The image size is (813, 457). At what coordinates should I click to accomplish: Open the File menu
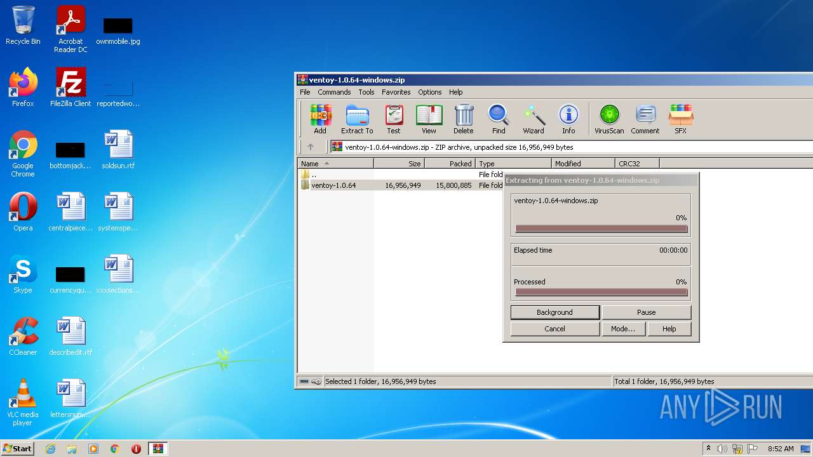pos(305,92)
